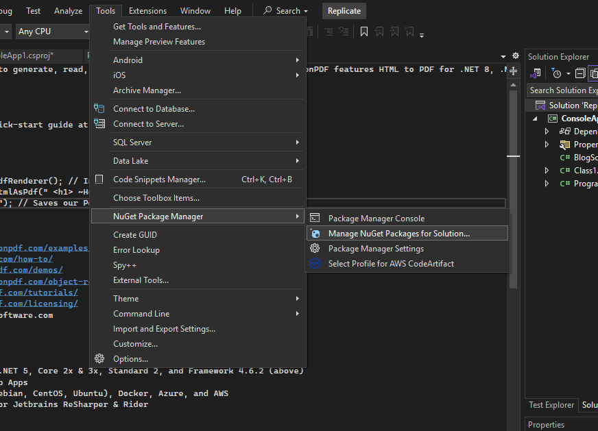The image size is (598, 431).
Task: Open the Extensions menu
Action: (x=147, y=11)
